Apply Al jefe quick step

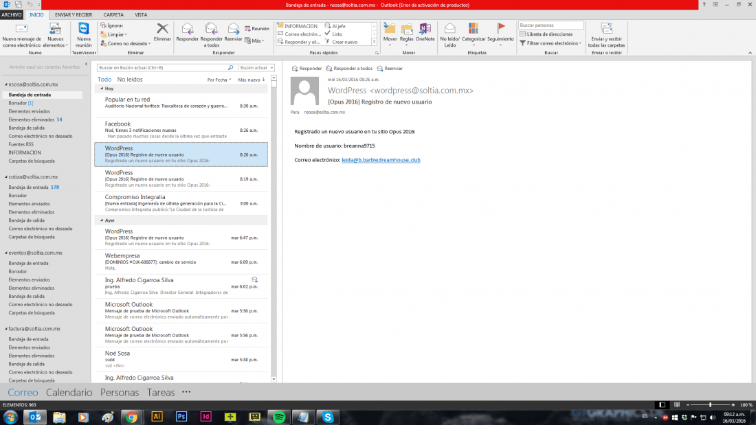335,26
